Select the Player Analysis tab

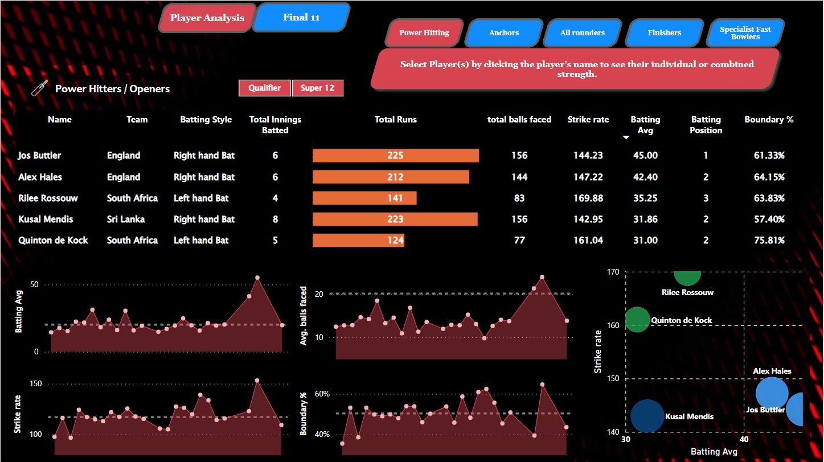click(206, 18)
